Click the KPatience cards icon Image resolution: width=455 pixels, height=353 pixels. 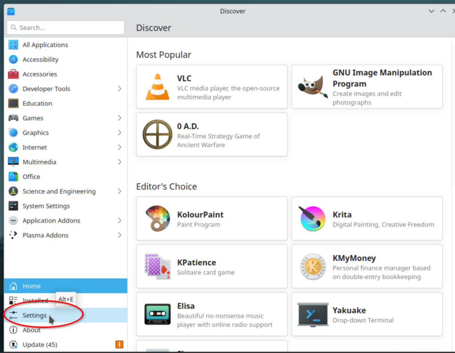point(157,267)
